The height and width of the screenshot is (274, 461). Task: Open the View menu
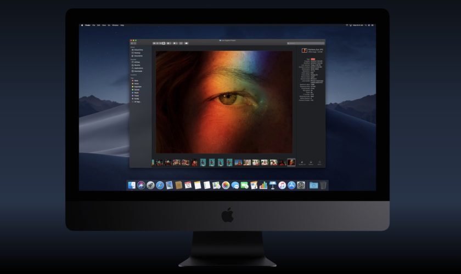click(x=104, y=25)
